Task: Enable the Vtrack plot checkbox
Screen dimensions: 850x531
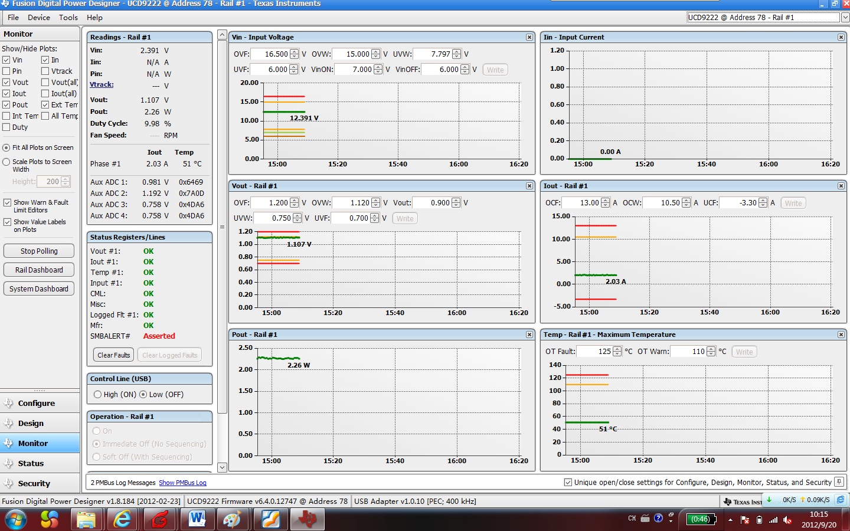Action: click(x=45, y=71)
